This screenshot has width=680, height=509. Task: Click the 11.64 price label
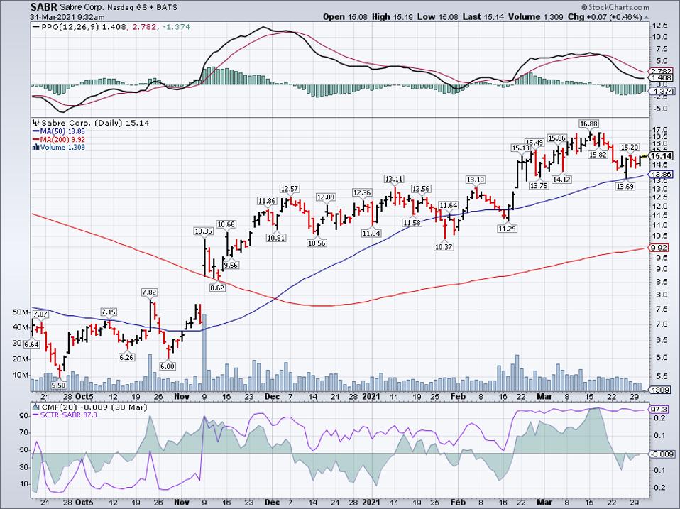(448, 205)
